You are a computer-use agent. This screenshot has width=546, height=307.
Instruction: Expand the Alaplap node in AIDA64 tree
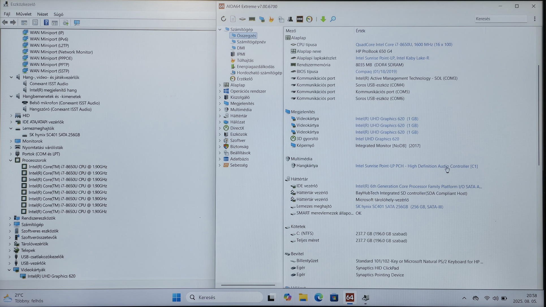click(x=220, y=85)
